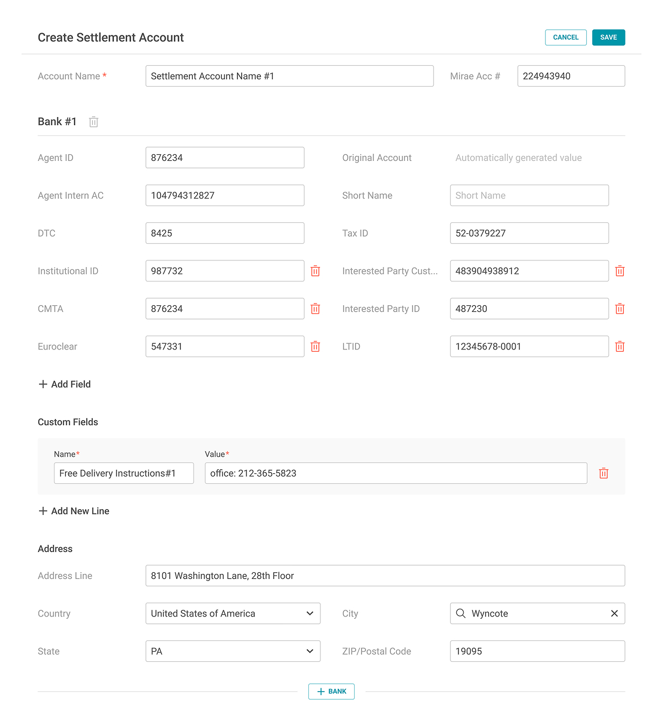The image size is (663, 721).
Task: Delete Bank #1 using trash icon
Action: coord(94,122)
